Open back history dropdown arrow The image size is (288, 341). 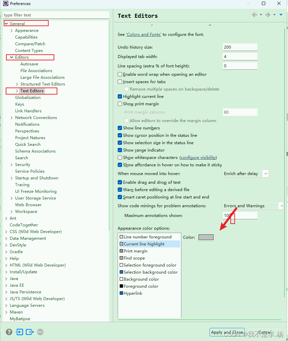pos(261,15)
